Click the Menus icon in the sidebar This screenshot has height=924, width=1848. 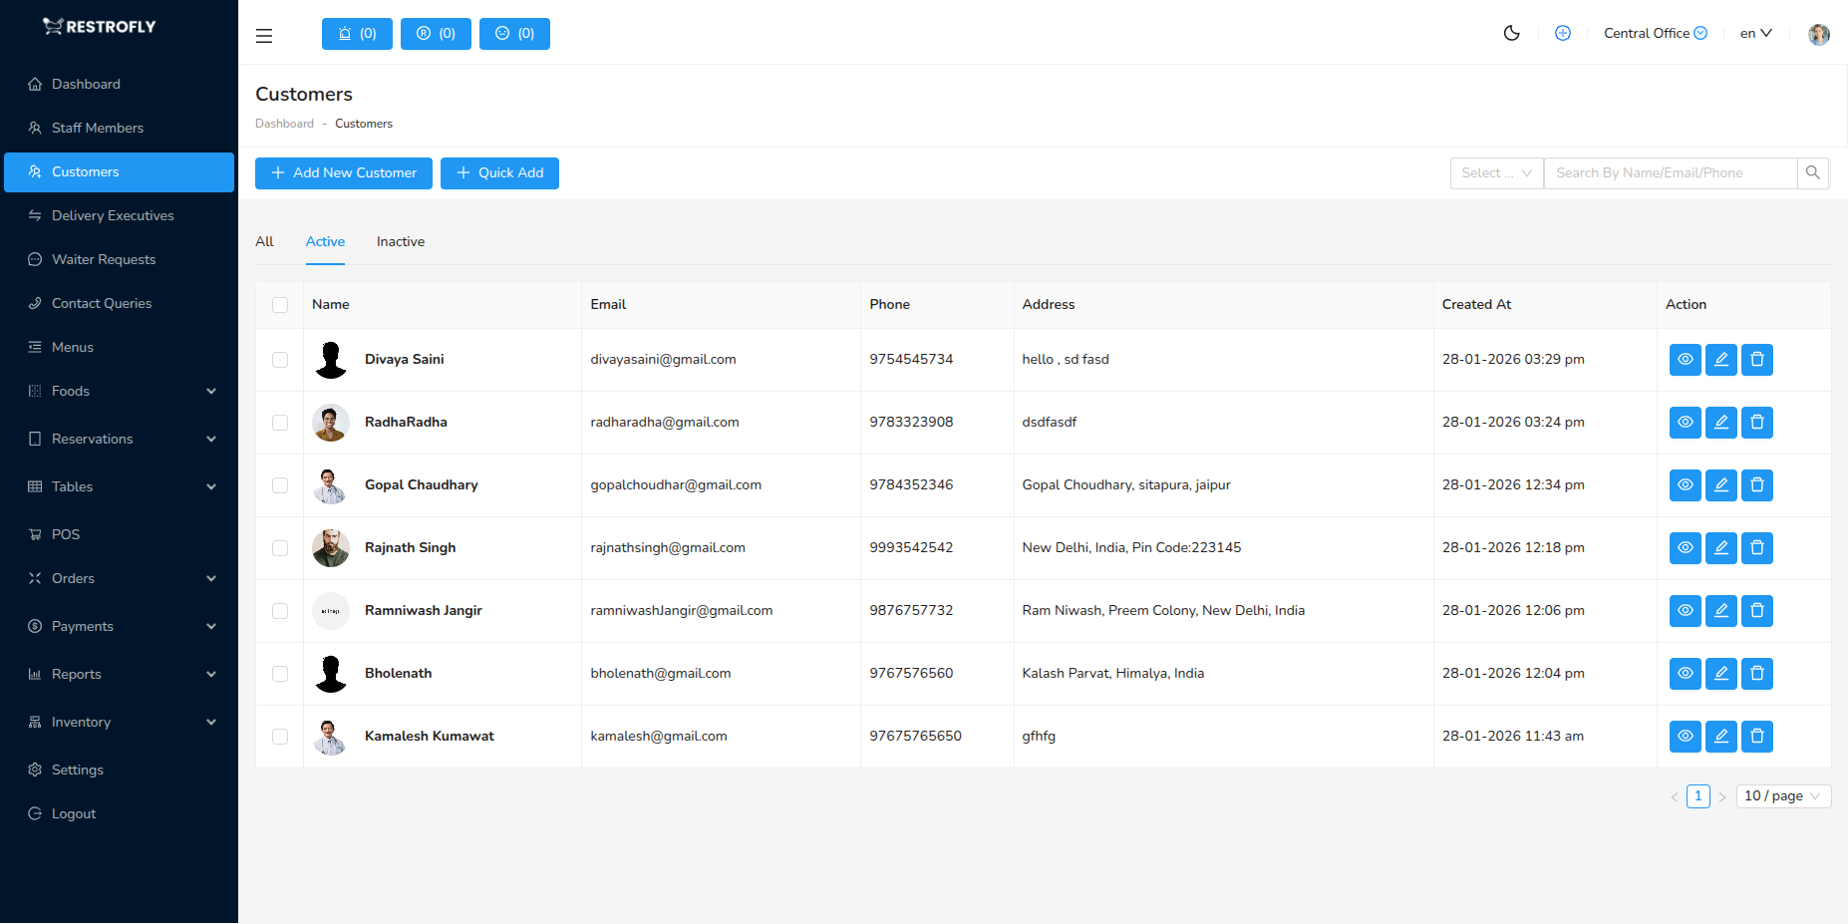click(34, 347)
